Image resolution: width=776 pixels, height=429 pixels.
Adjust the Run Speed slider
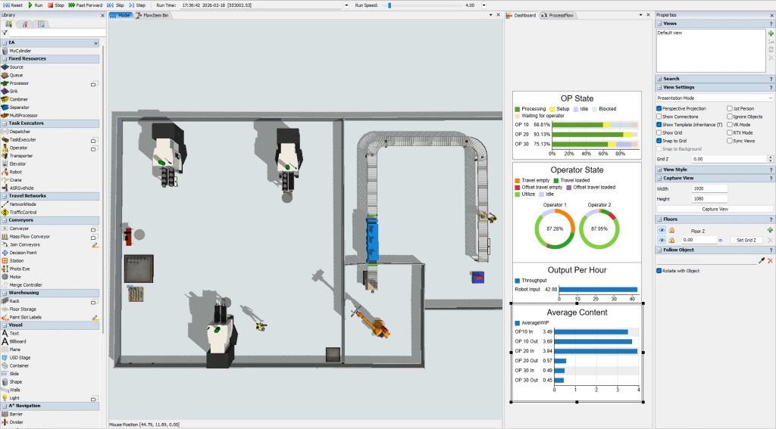pyautogui.click(x=390, y=5)
